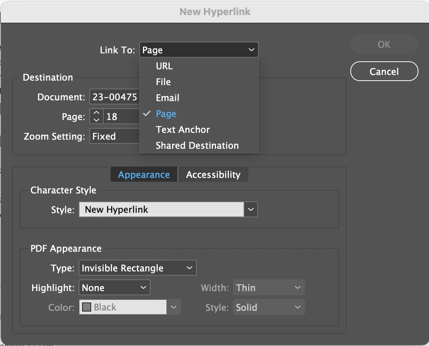Open the Link To dropdown

(x=199, y=50)
